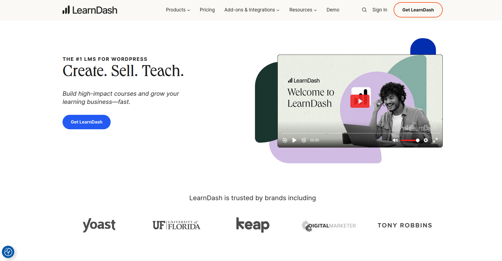Open the Demo page
This screenshot has width=502, height=261.
click(x=333, y=10)
